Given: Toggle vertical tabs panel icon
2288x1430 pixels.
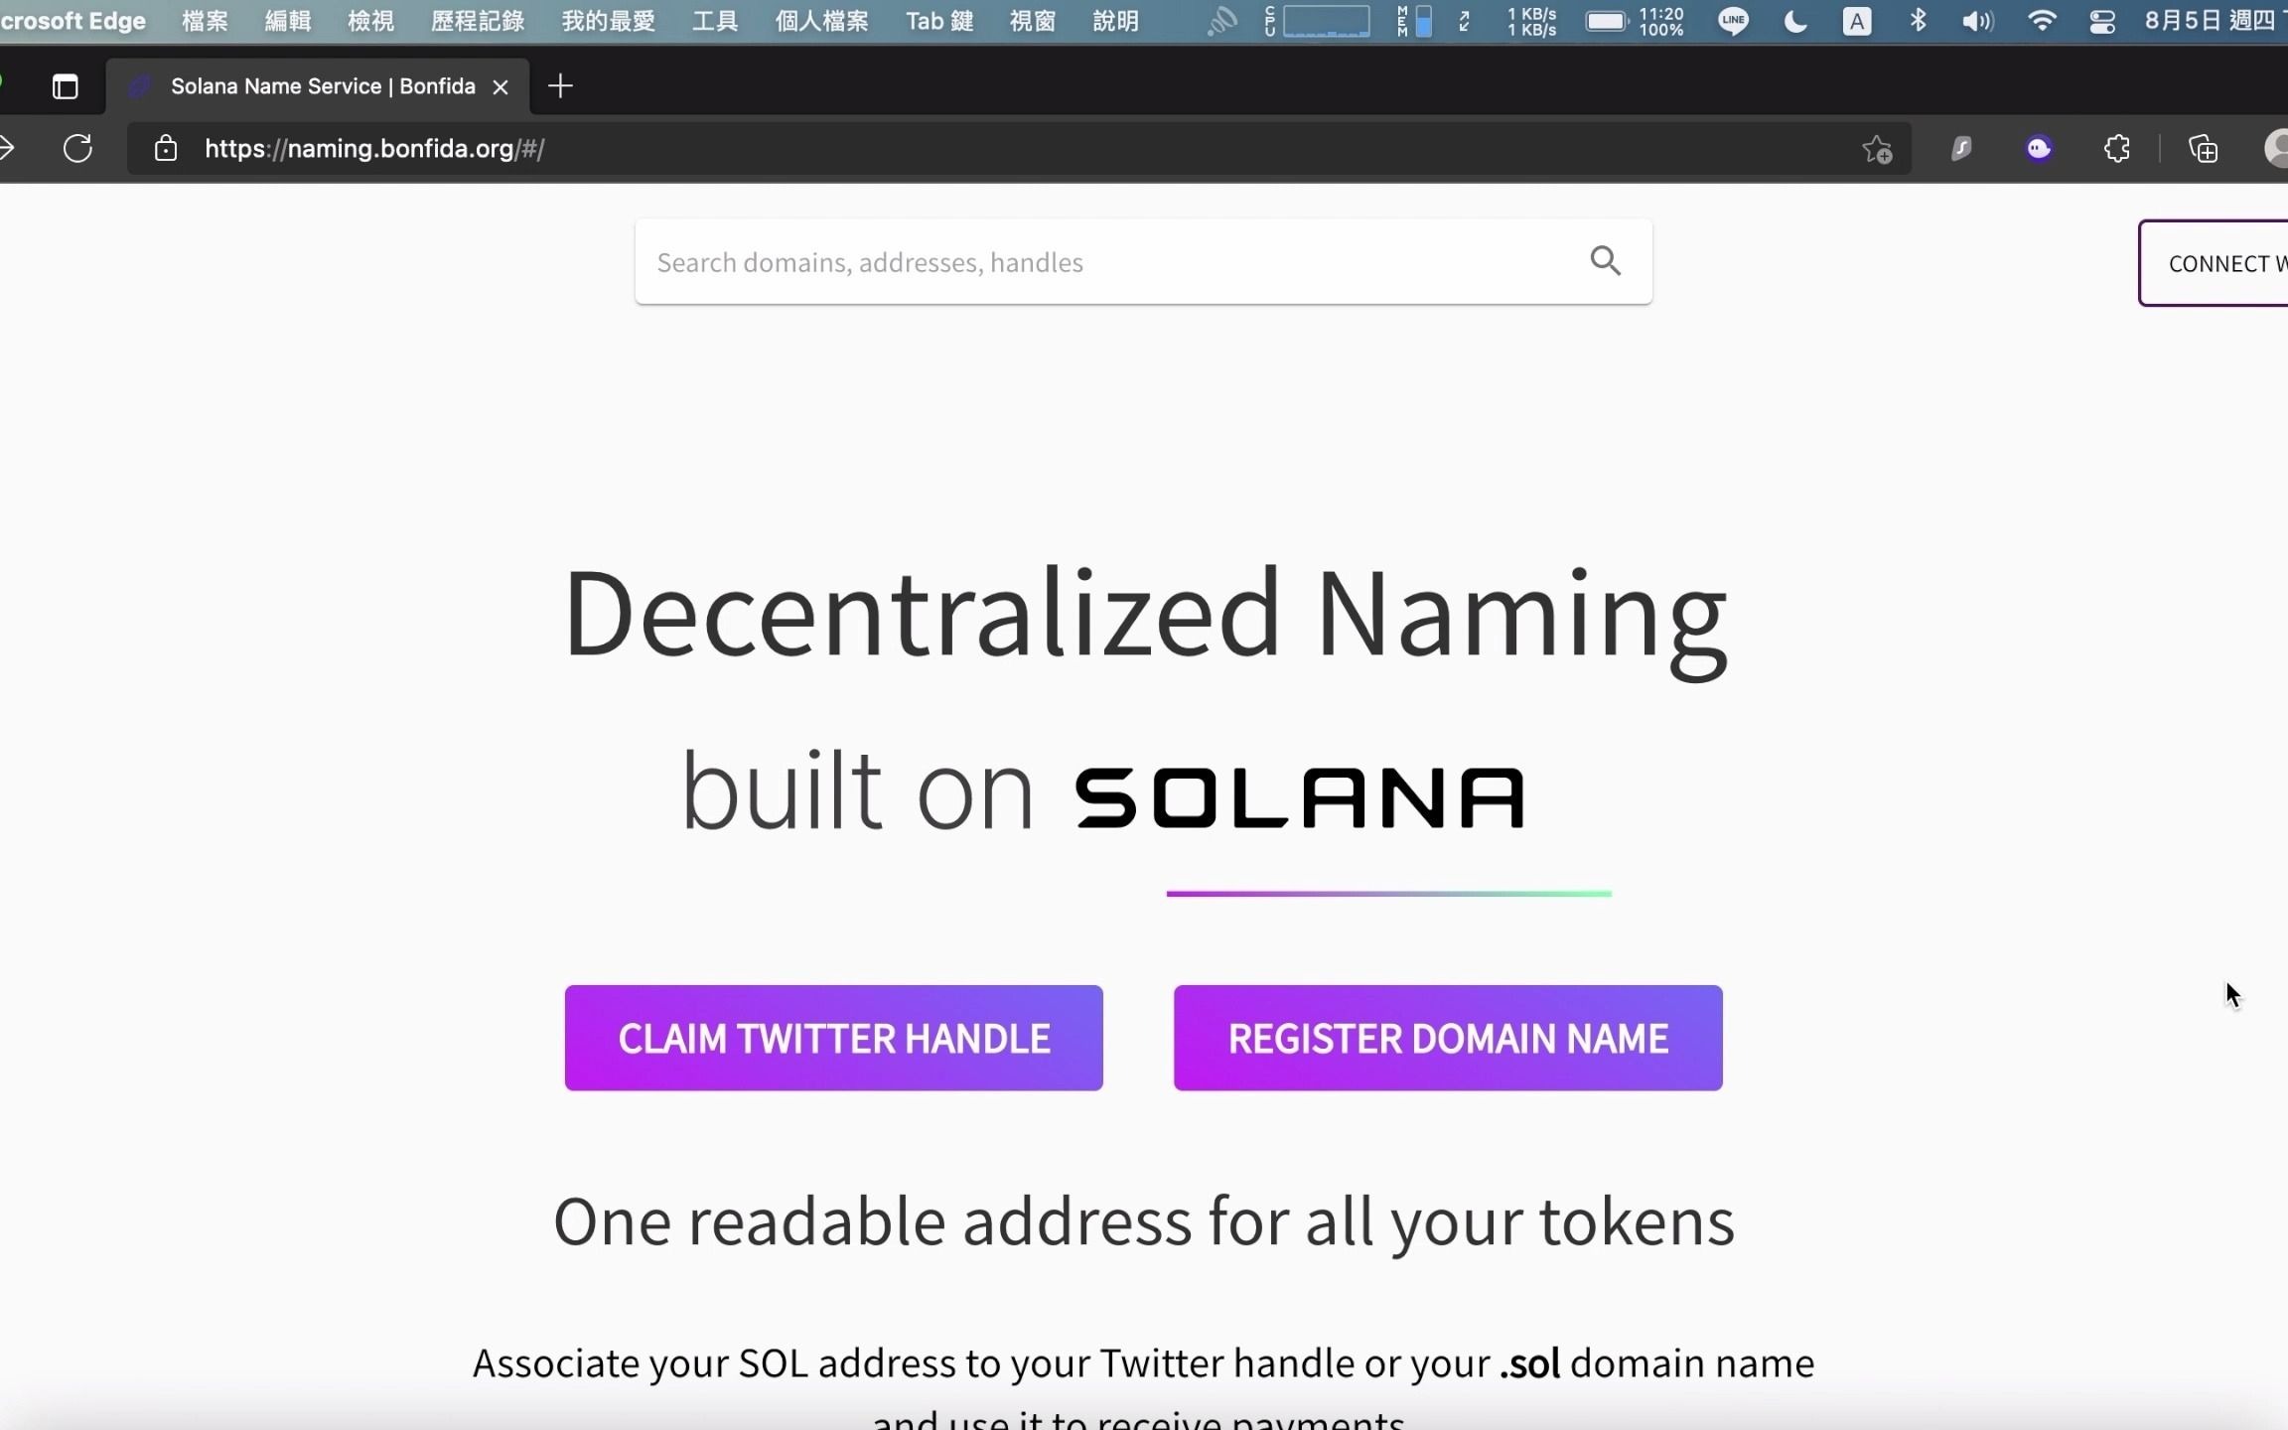Looking at the screenshot, I should 66,87.
